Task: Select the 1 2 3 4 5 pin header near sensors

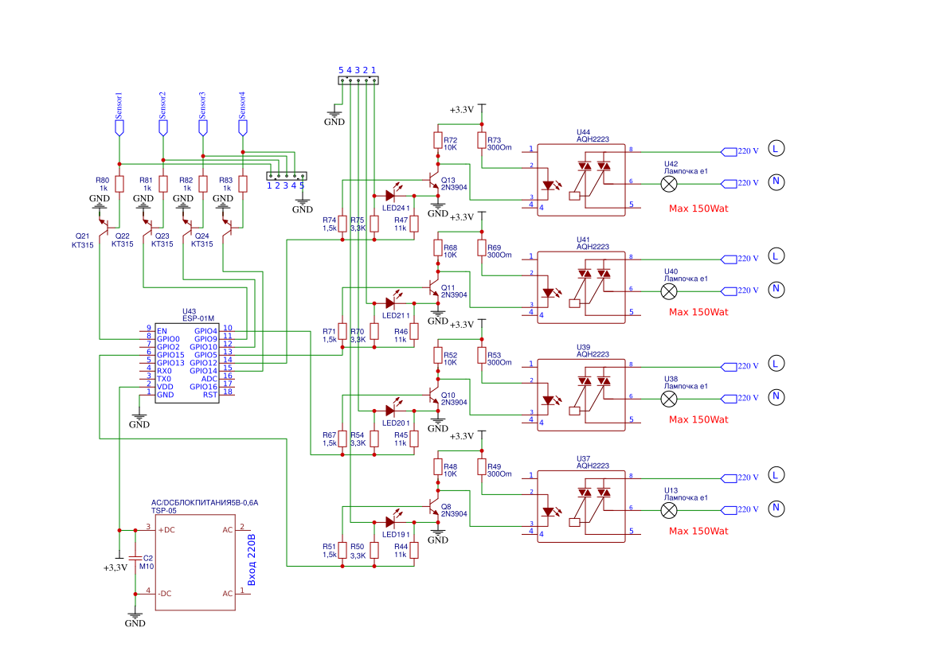Action: [x=287, y=176]
